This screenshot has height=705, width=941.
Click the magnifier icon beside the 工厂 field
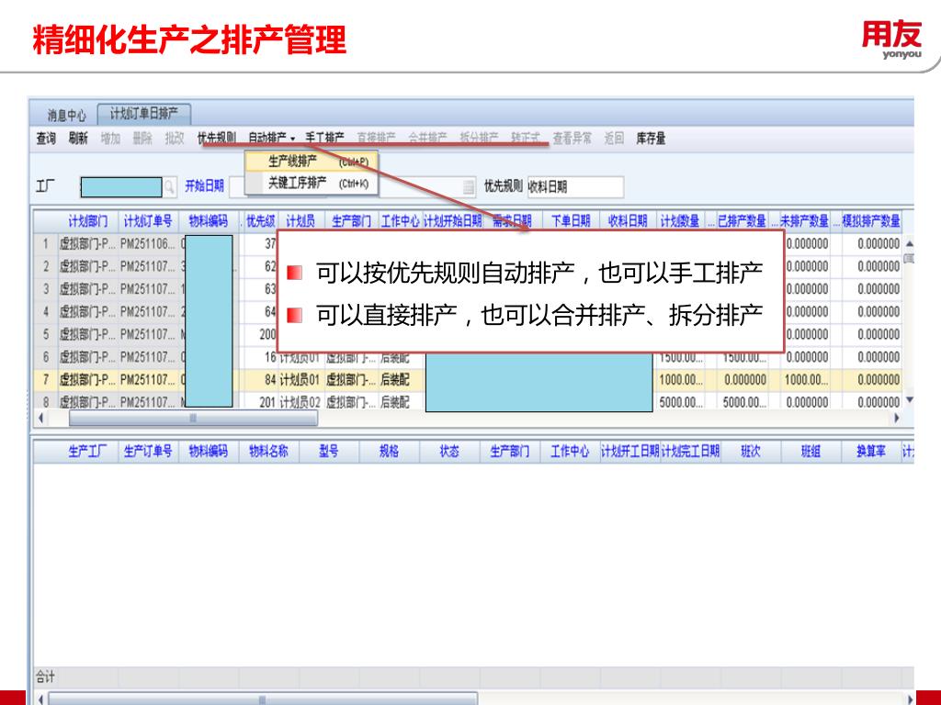pyautogui.click(x=170, y=187)
